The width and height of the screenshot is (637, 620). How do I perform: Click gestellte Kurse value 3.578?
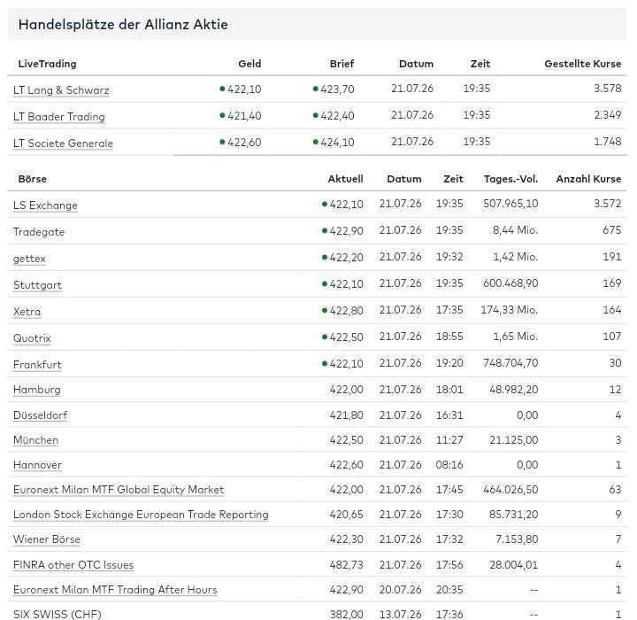(x=608, y=89)
